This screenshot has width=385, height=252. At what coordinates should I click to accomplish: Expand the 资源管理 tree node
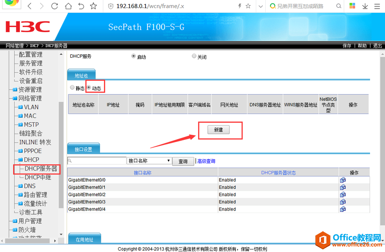click(x=15, y=90)
